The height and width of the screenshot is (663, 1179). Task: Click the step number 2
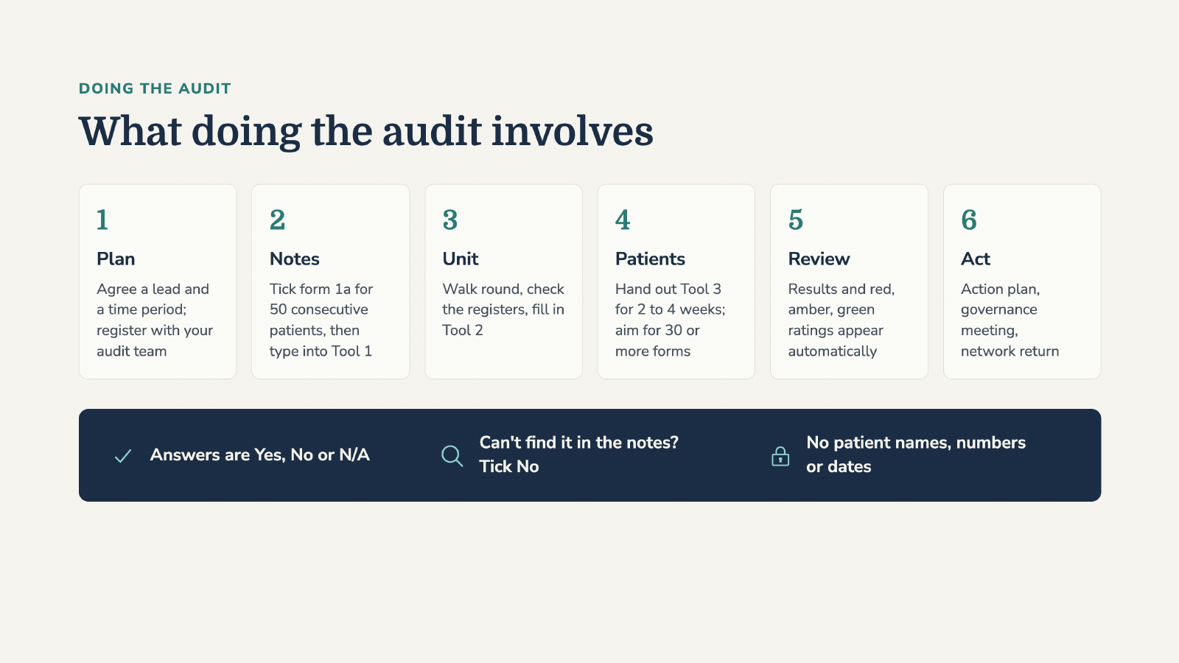point(277,220)
